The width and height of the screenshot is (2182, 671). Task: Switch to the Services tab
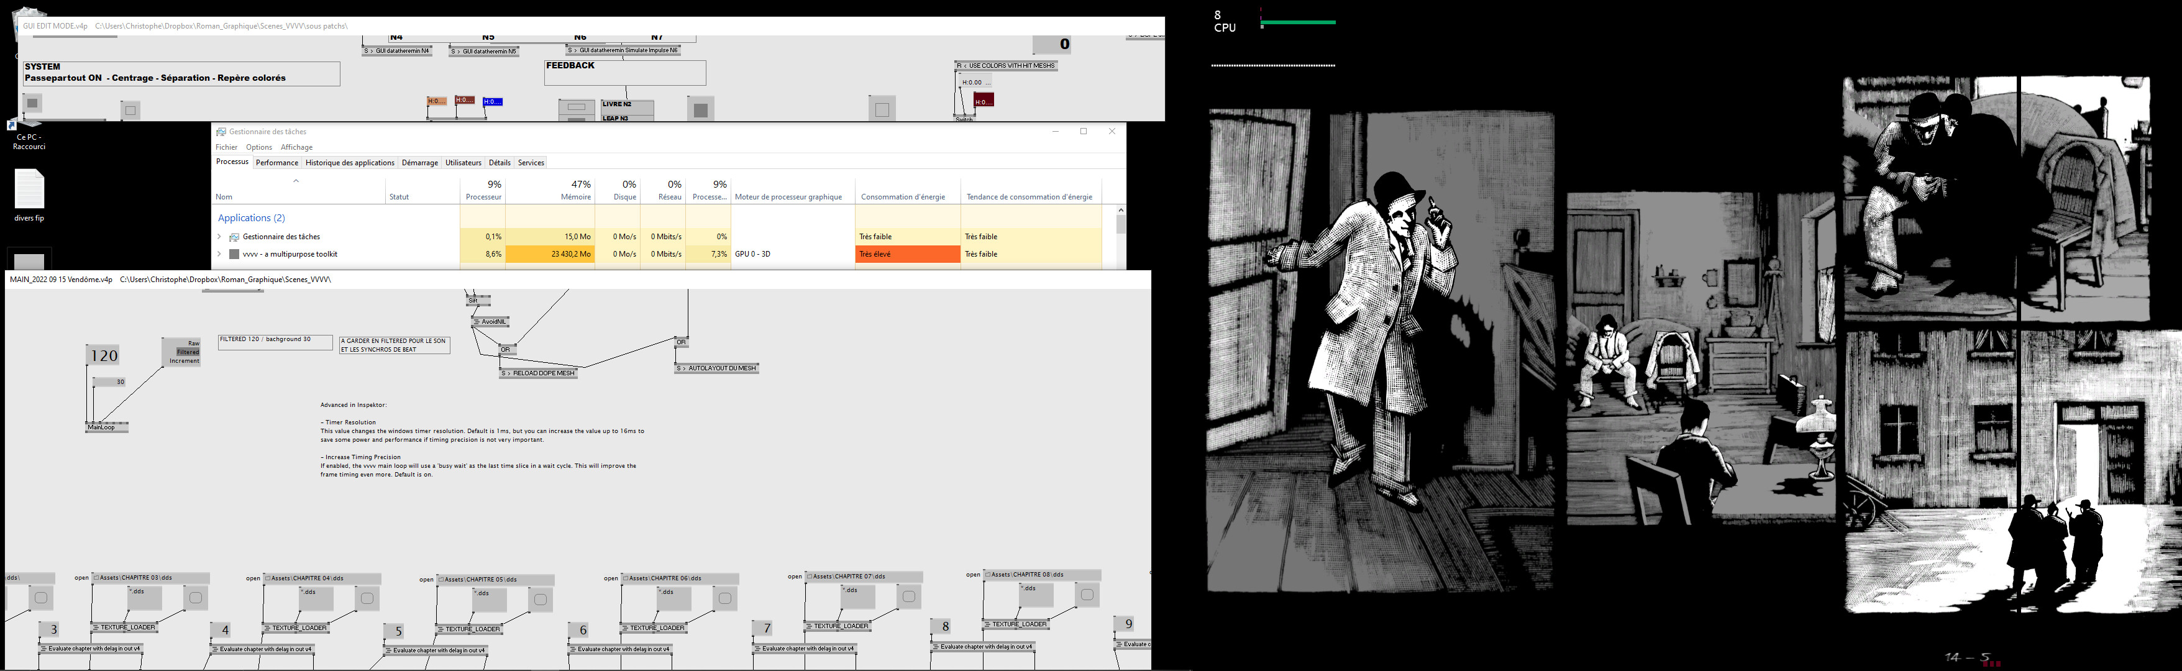coord(531,163)
